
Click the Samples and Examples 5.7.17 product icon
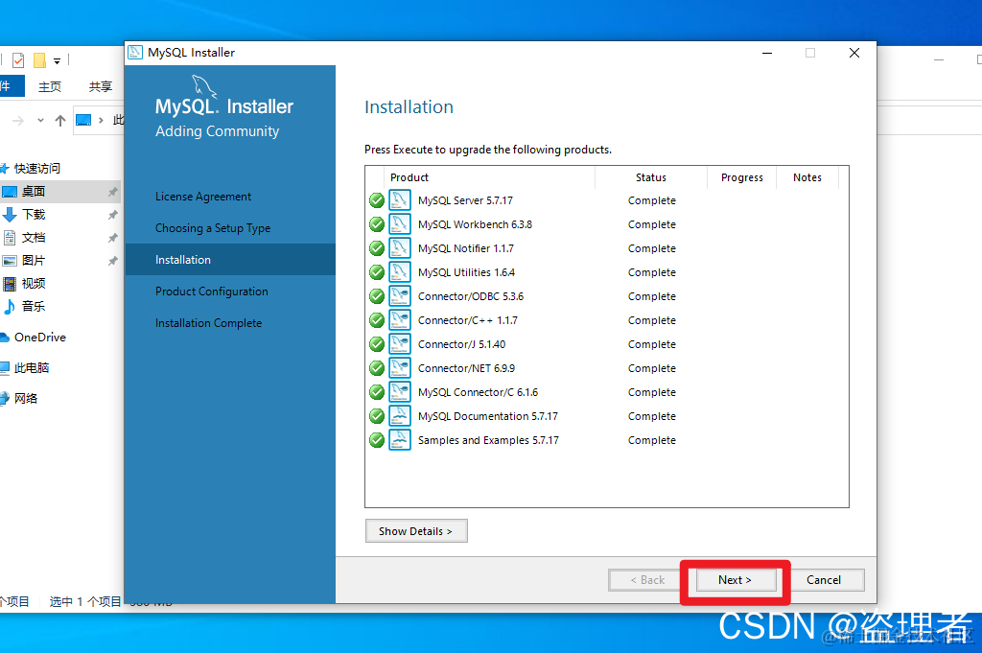[x=400, y=440]
